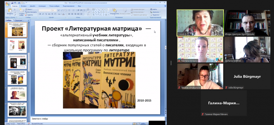The height and width of the screenshot is (125, 274).
Task: Save the presentation from quick access toolbar
Action: tap(12, 3)
